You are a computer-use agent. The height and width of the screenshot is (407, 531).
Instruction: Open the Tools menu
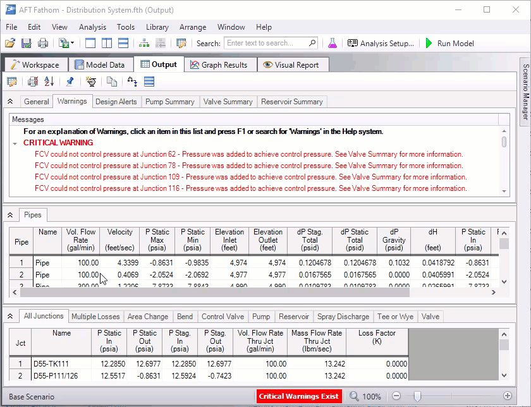(x=126, y=27)
